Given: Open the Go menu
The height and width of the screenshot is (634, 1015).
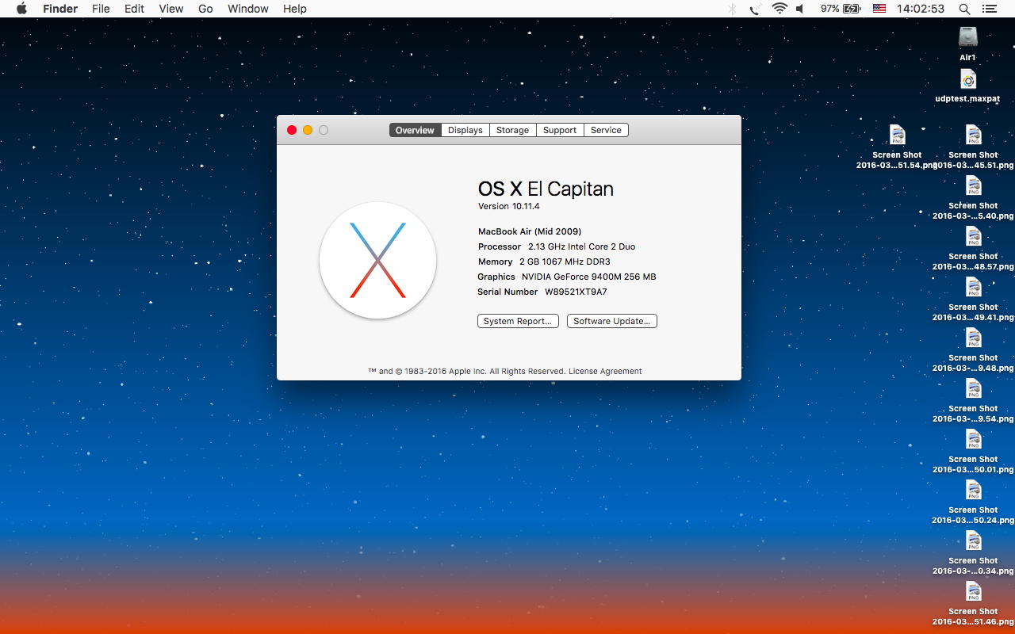Looking at the screenshot, I should pos(205,9).
